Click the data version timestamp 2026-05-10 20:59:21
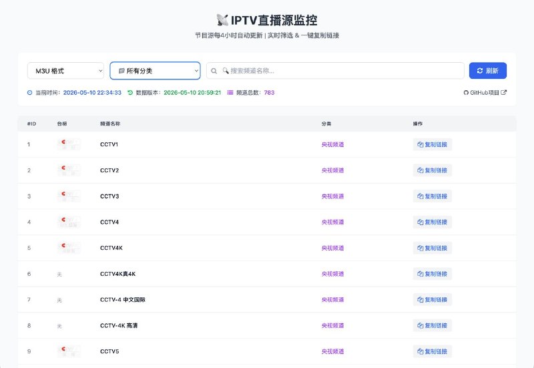Screen dimensions: 534x368 click(x=192, y=93)
